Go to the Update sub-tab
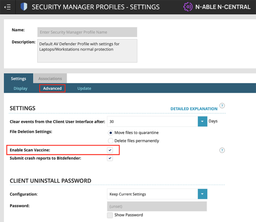The image size is (256, 222). point(84,89)
